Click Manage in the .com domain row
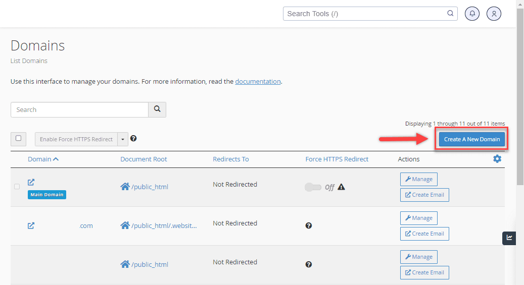524x285 pixels. tap(419, 218)
